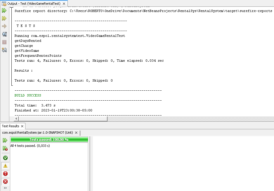The height and width of the screenshot is (191, 274).
Task: Click the red exclamation failed tests icon
Action: click(x=5, y=174)
